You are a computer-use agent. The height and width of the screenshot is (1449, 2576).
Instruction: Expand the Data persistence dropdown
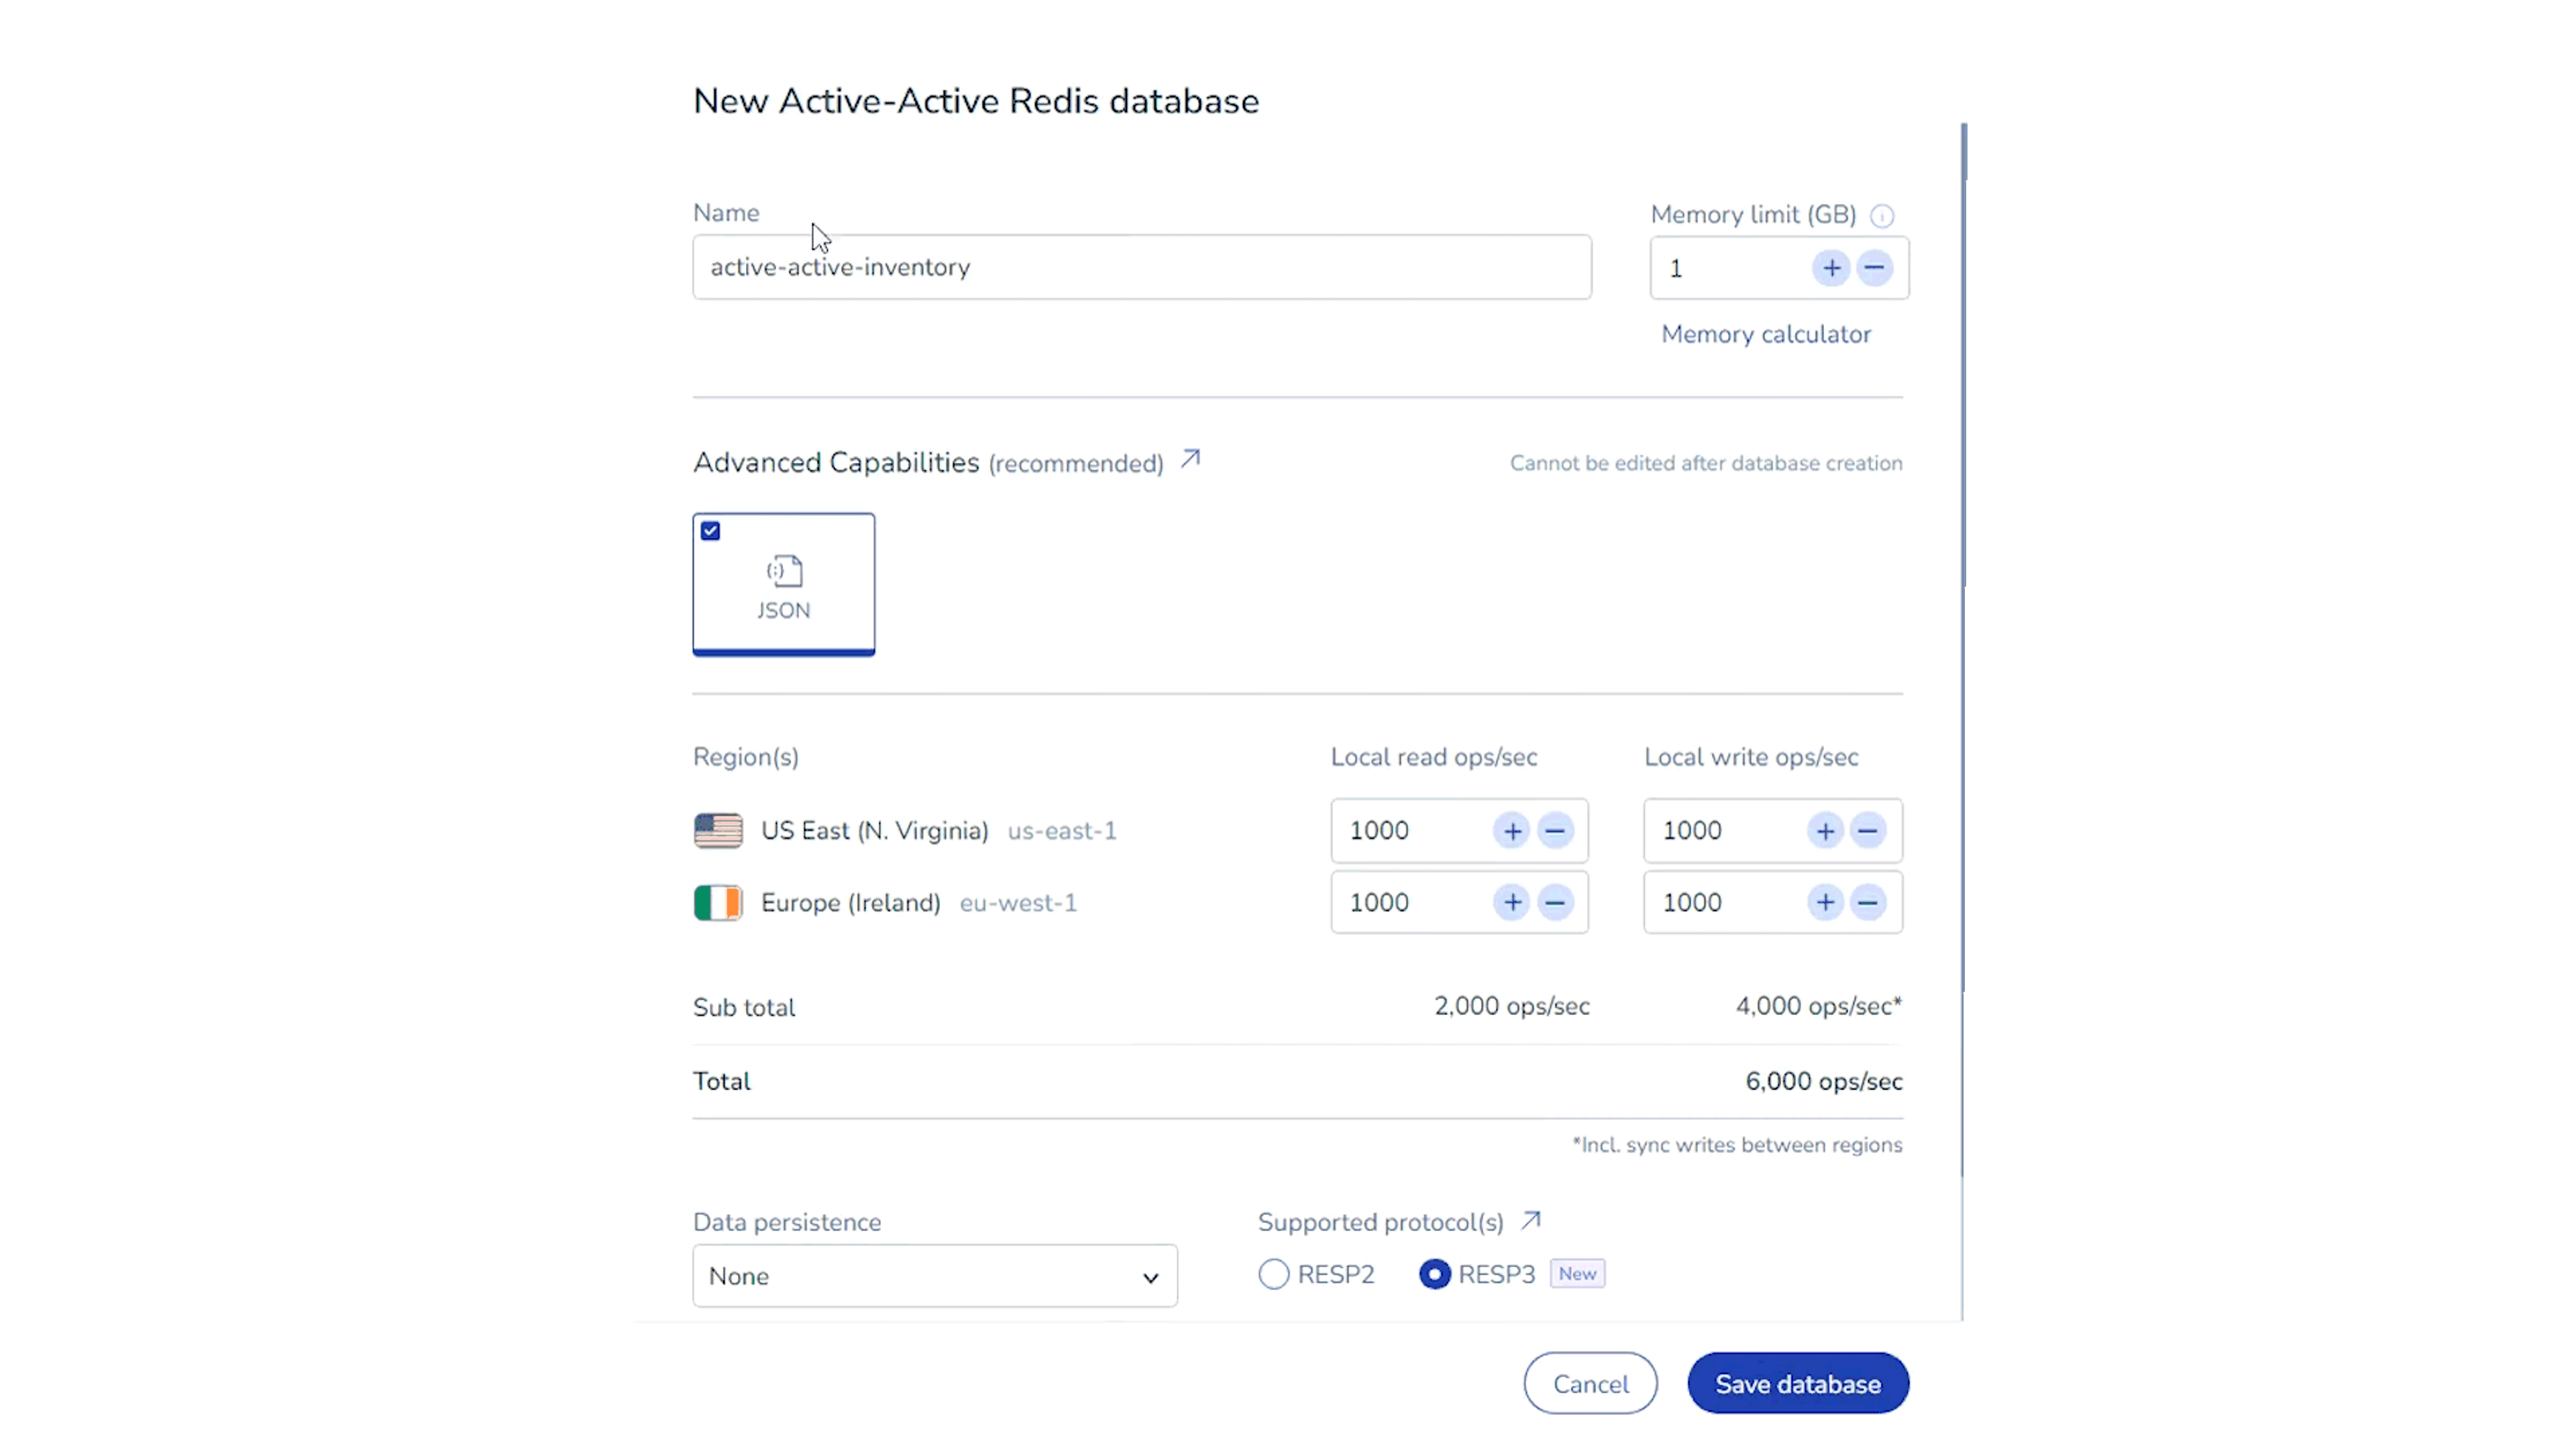pyautogui.click(x=934, y=1276)
